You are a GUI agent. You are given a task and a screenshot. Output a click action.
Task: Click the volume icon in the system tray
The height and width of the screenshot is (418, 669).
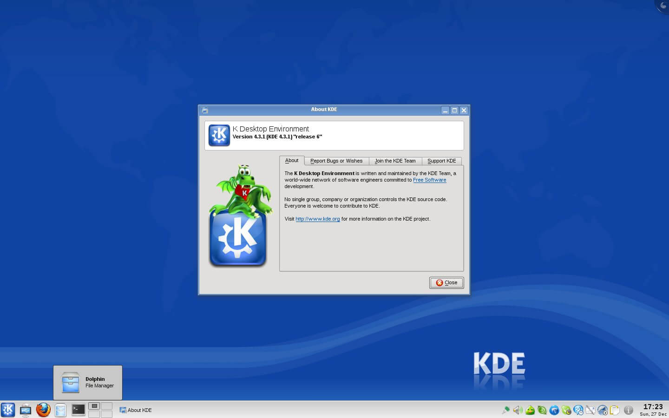517,410
